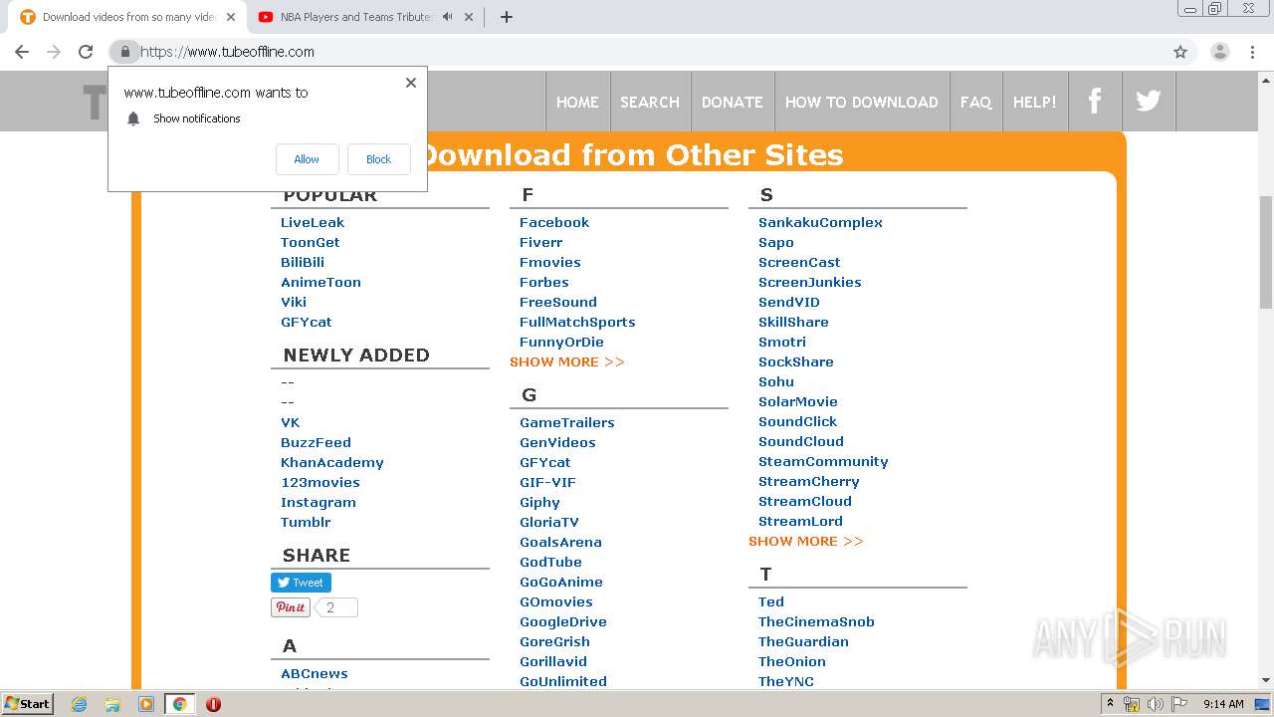
Task: Open a new tab with plus icon
Action: pyautogui.click(x=506, y=17)
